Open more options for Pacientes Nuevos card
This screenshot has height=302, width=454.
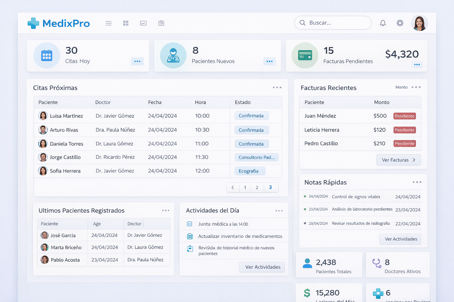(269, 61)
